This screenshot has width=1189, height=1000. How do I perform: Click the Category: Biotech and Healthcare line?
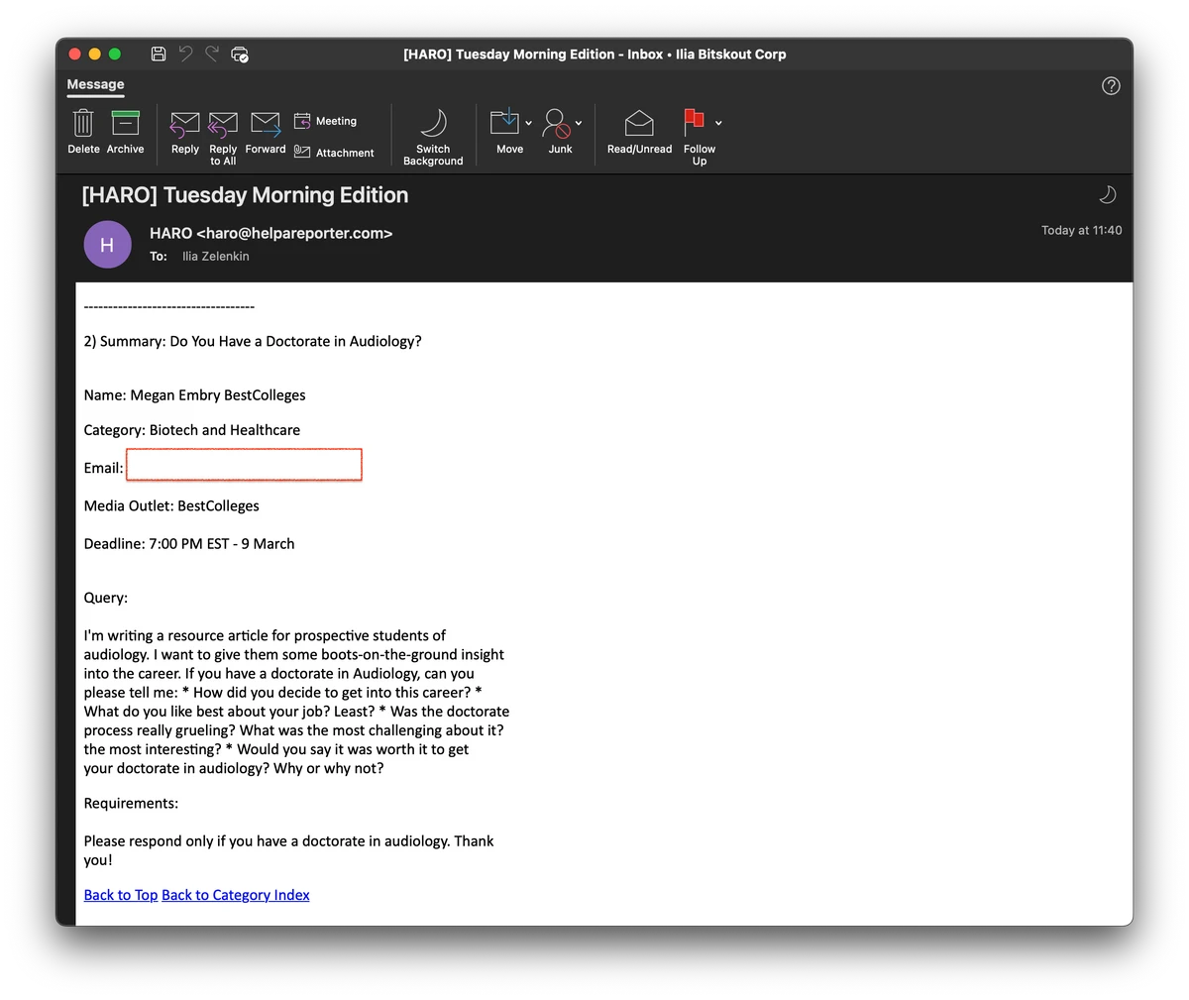coord(191,430)
